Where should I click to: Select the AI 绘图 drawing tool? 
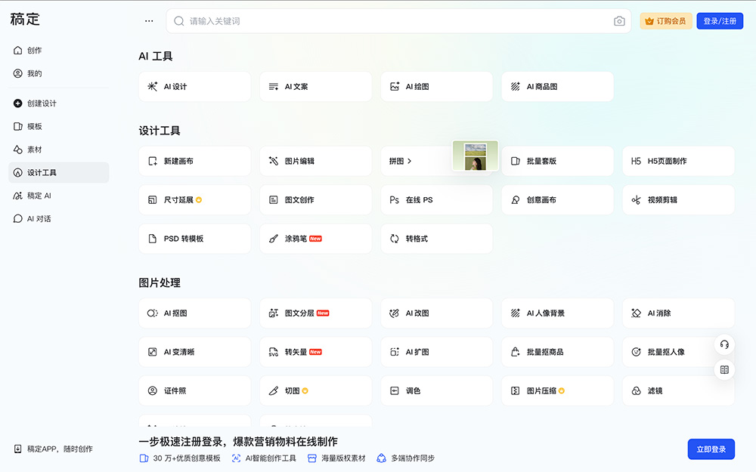[x=436, y=86]
